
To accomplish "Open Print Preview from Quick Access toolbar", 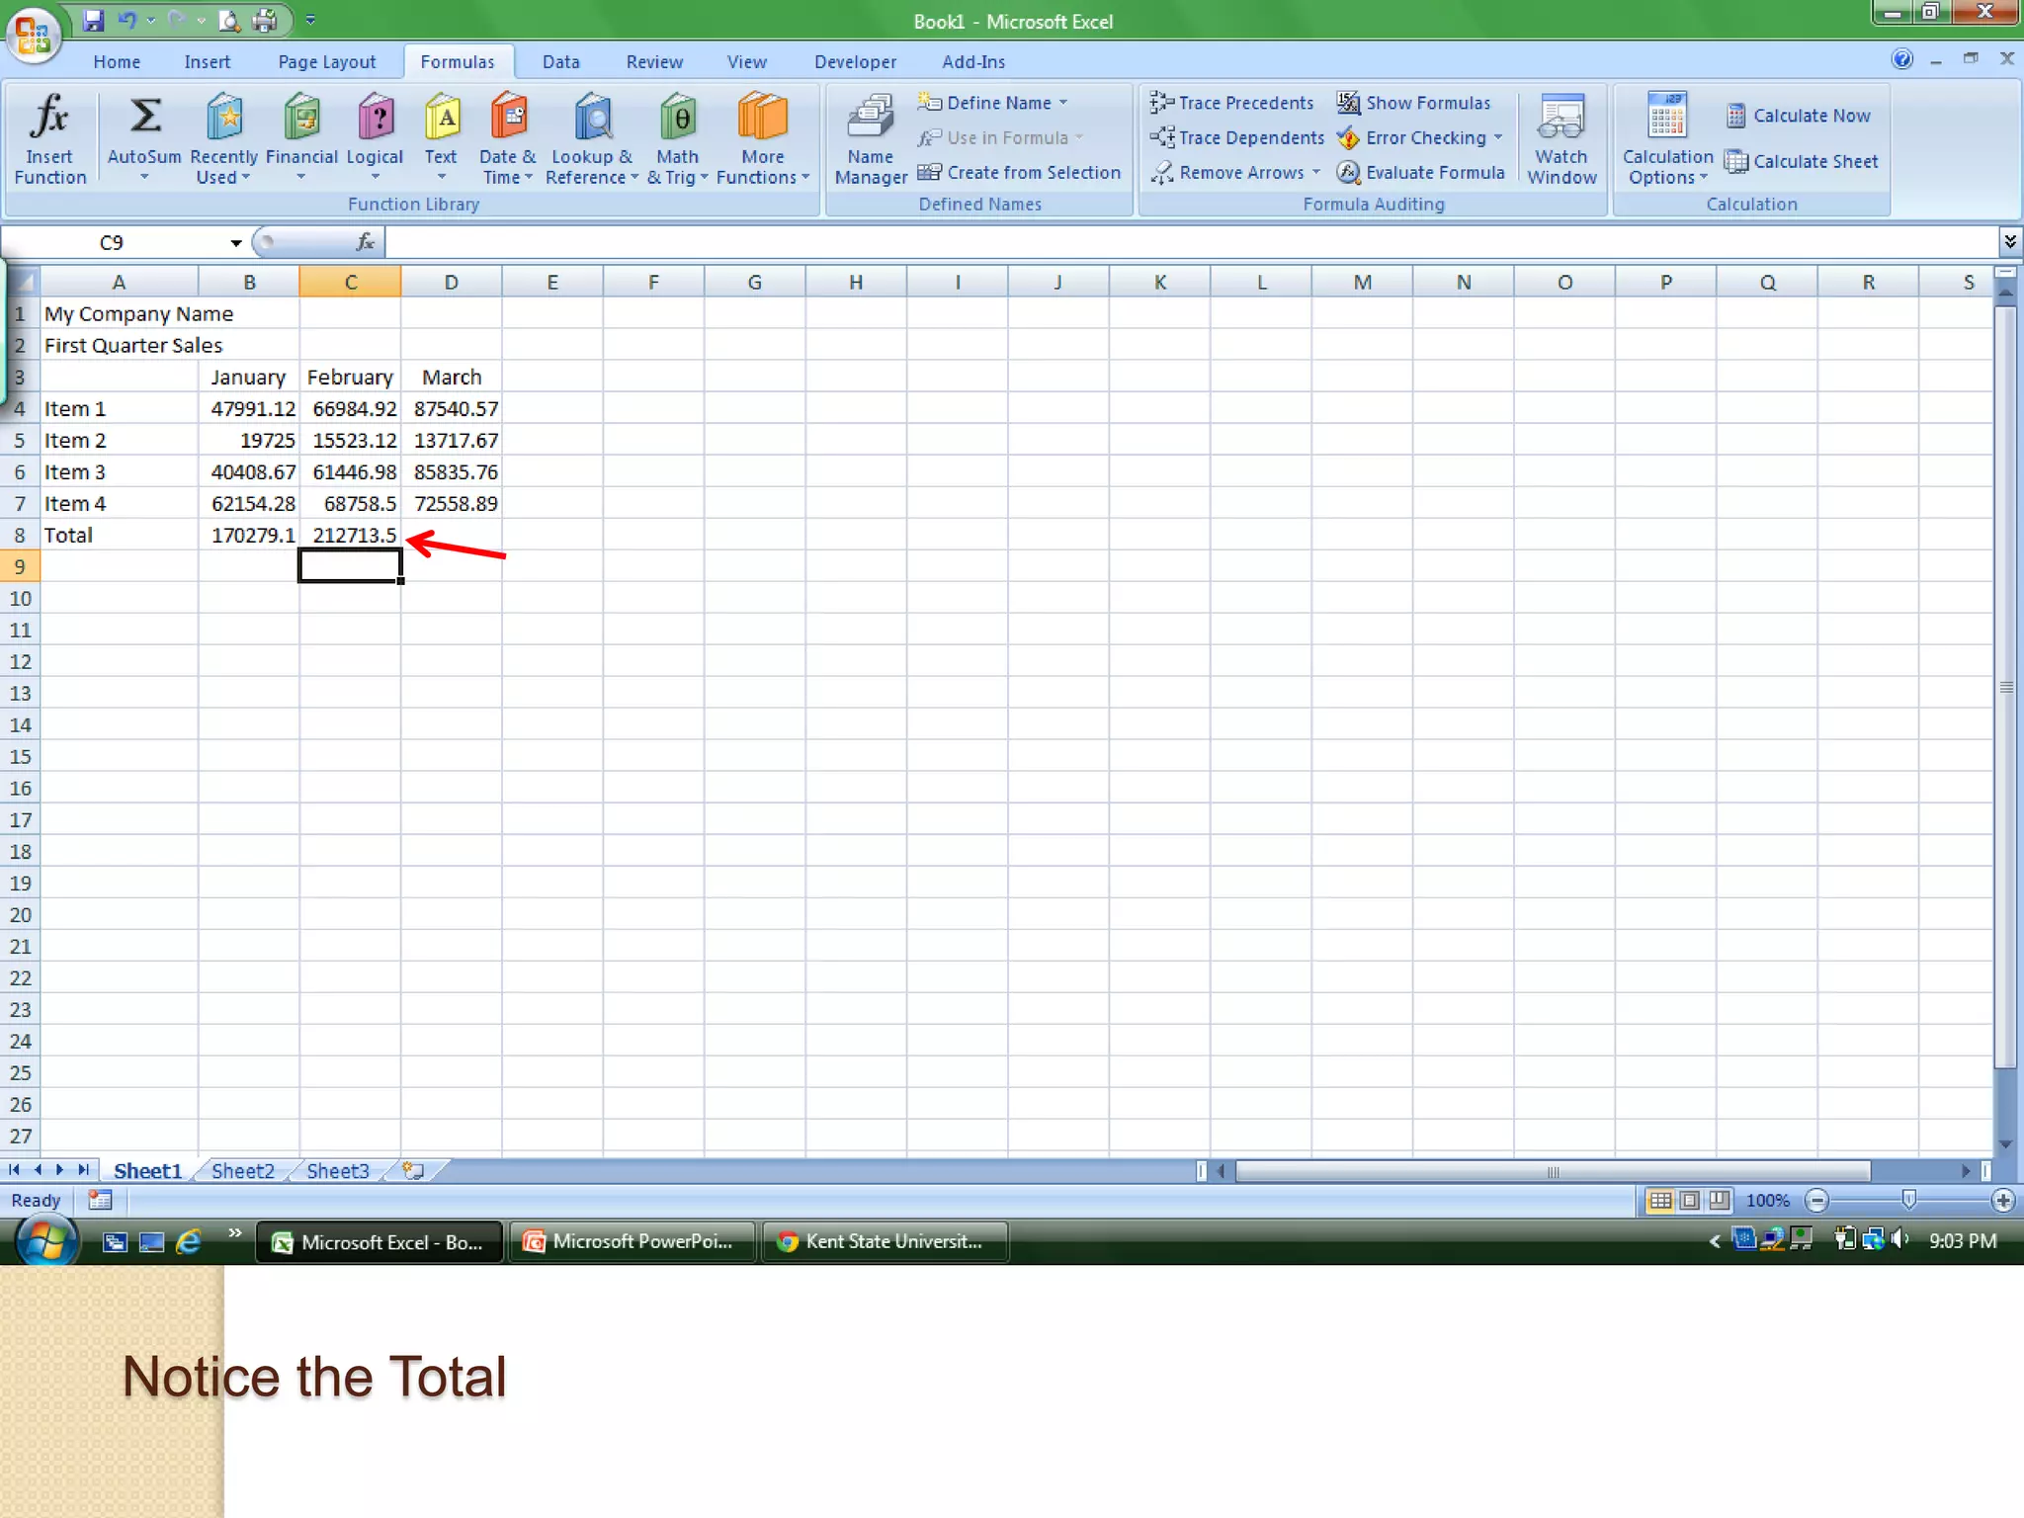I will pos(229,20).
